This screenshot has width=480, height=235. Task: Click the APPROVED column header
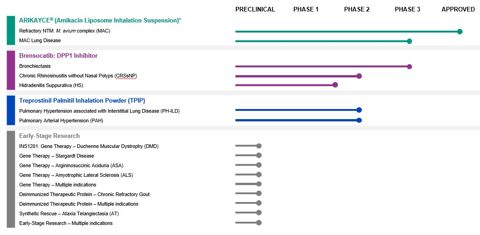(x=458, y=9)
